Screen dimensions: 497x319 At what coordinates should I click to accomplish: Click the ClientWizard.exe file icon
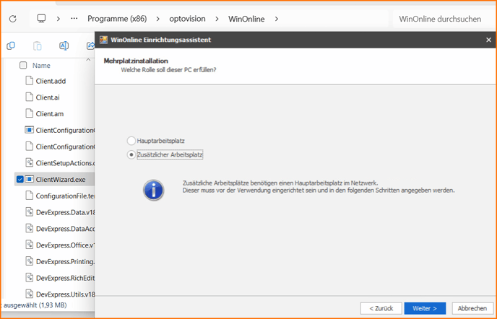pos(30,179)
